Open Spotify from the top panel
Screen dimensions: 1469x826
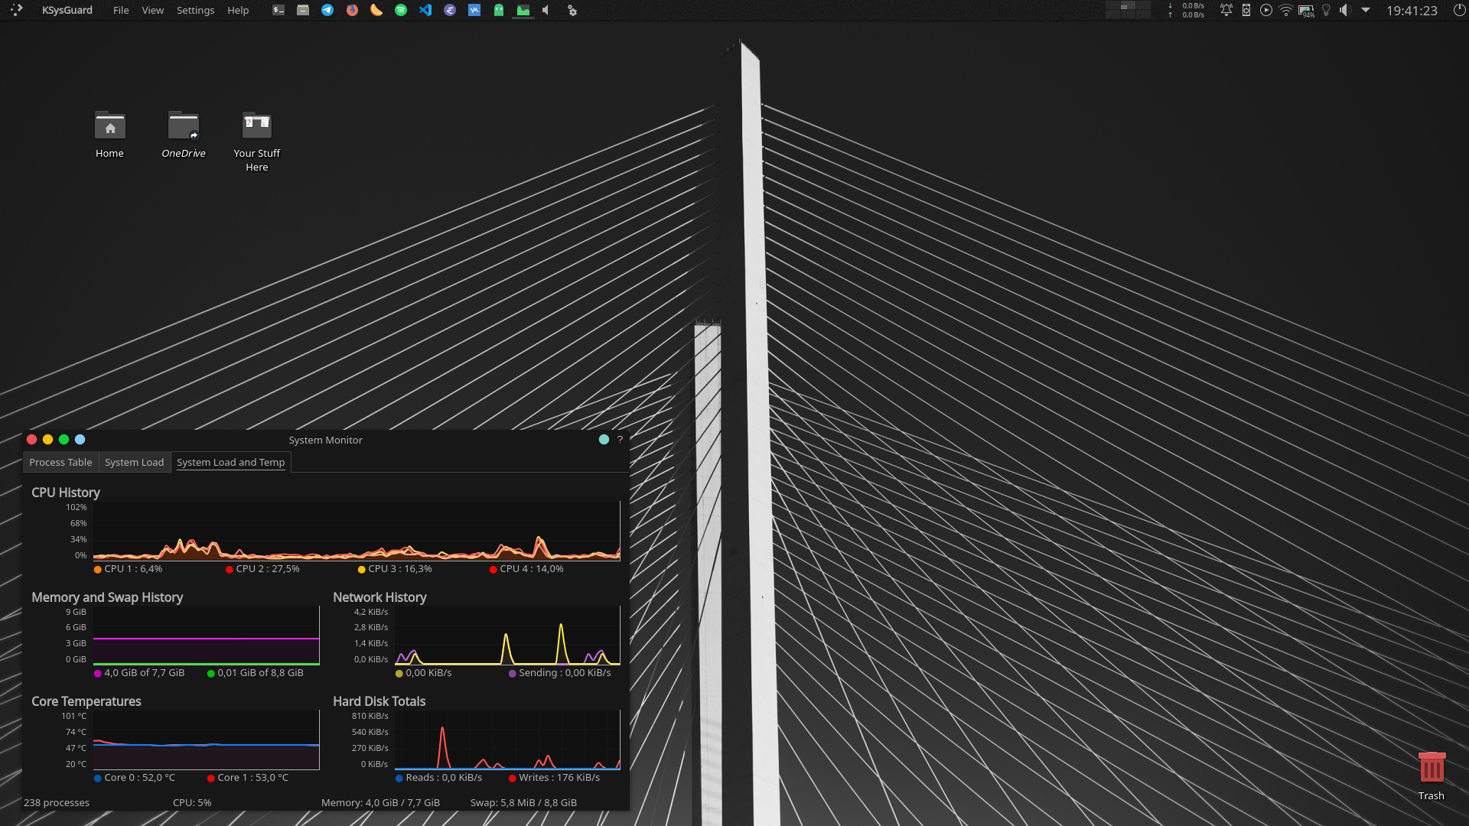coord(401,10)
